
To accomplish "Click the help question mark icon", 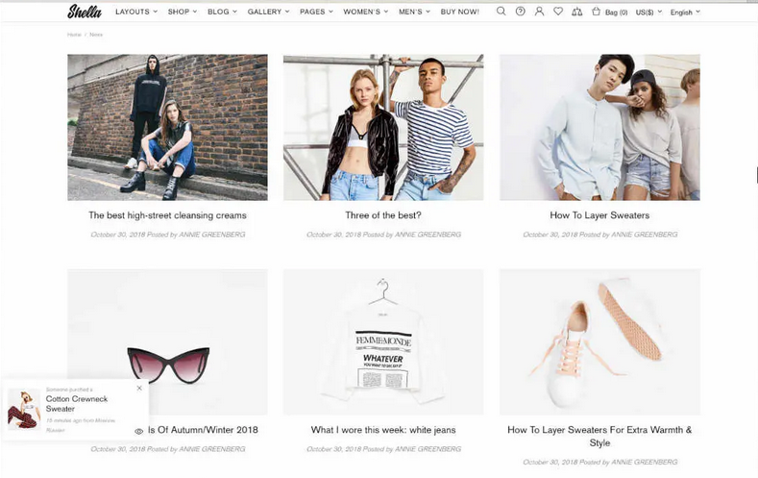I will tap(520, 12).
